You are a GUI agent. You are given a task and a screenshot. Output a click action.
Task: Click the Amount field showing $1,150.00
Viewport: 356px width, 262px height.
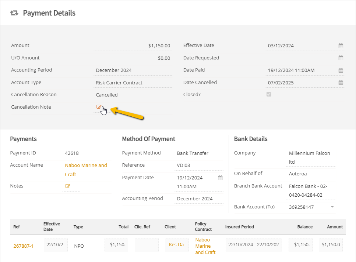[133, 46]
